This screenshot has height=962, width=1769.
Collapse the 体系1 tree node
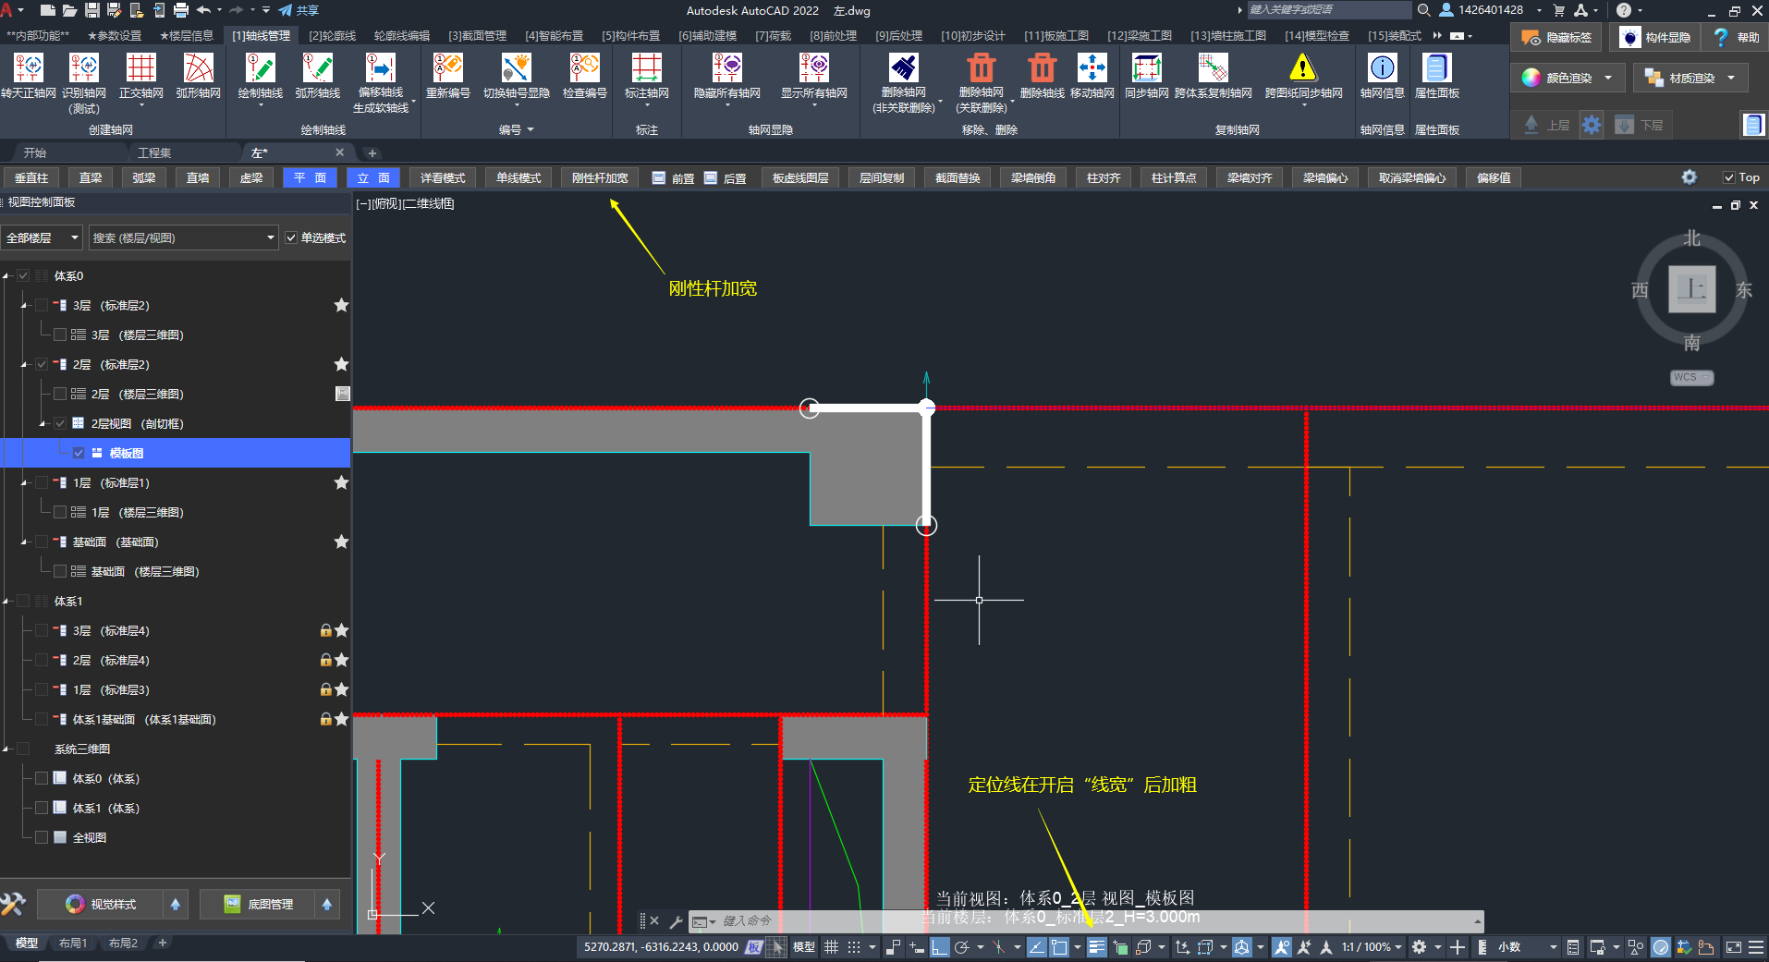(x=6, y=602)
